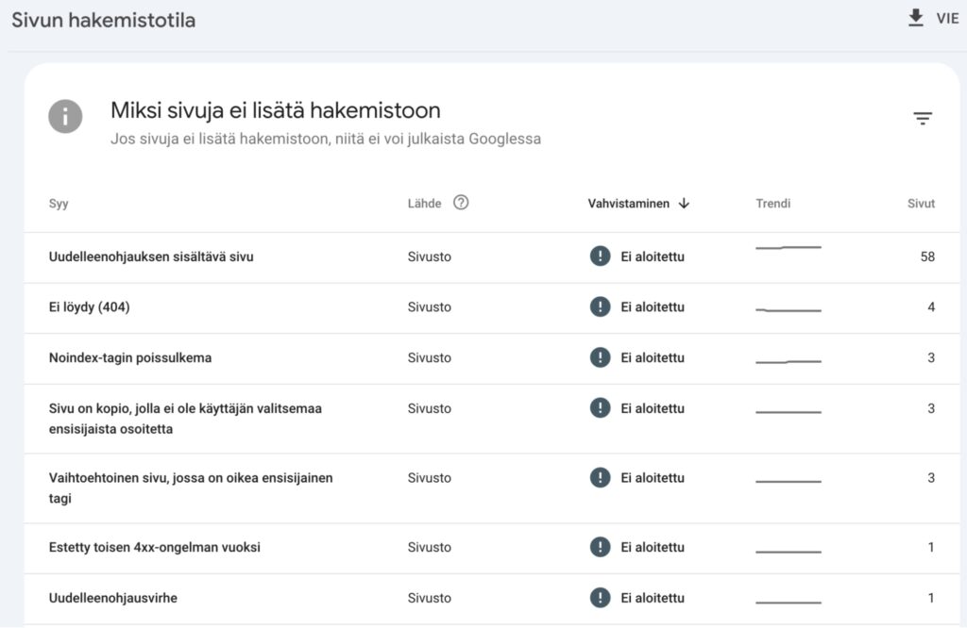Click the Syy column header

coord(59,204)
